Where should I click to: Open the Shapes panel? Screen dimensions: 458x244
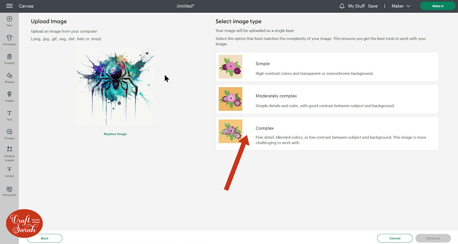tap(9, 78)
